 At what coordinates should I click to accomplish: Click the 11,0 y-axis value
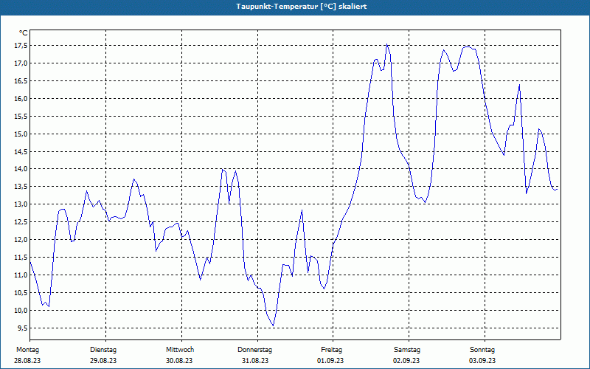click(x=21, y=275)
